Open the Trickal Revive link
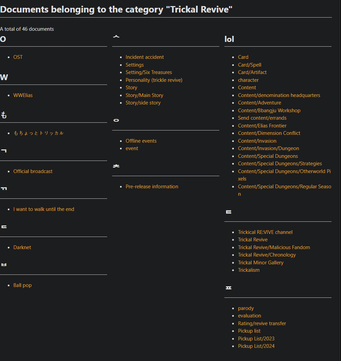The height and width of the screenshot is (361, 341). (253, 240)
